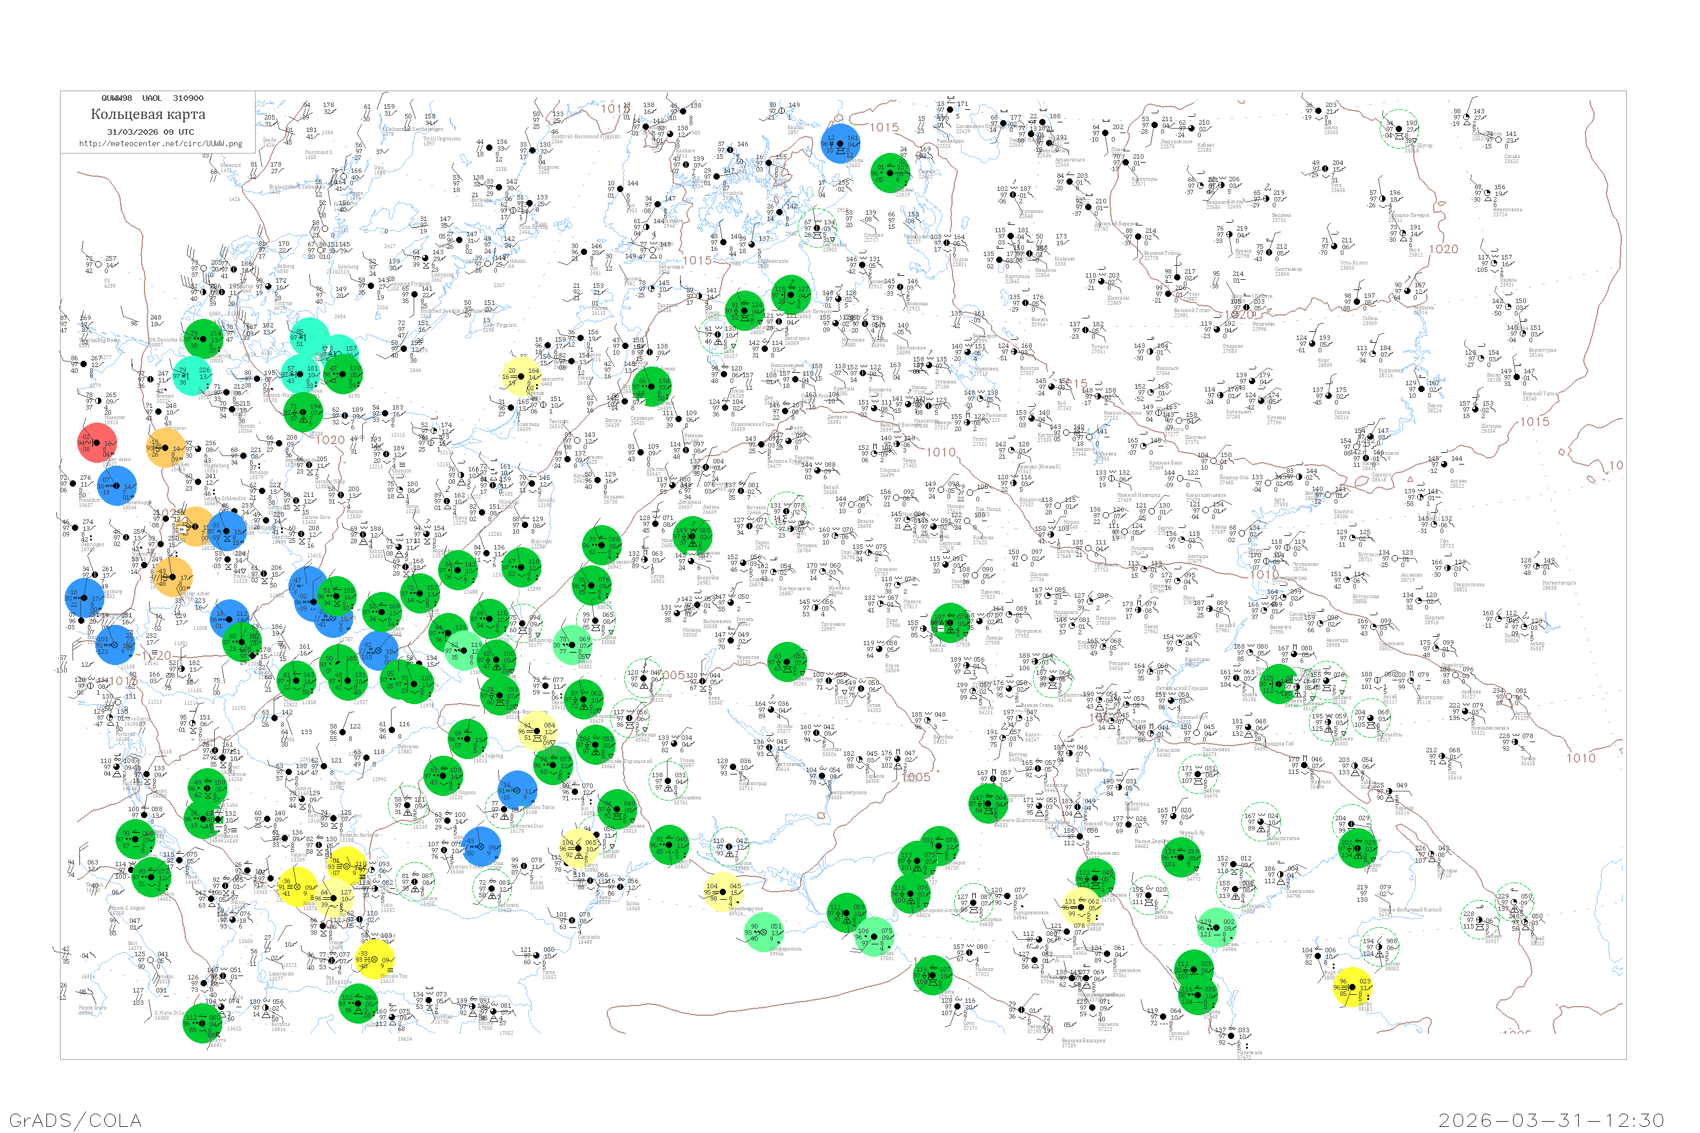Click the red station circle near Kahler Asten
The width and height of the screenshot is (1700, 1133).
coord(97,443)
